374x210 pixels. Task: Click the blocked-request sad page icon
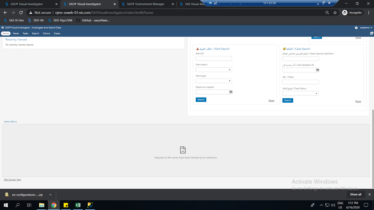[183, 150]
